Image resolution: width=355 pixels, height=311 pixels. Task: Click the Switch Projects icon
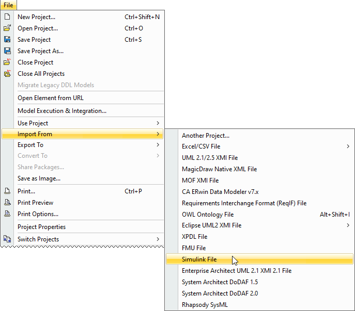[x=7, y=239]
